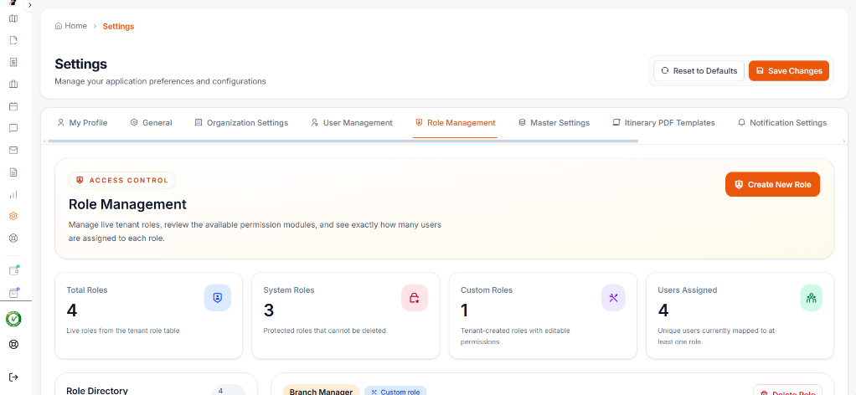Select Role Management tab

pos(456,123)
